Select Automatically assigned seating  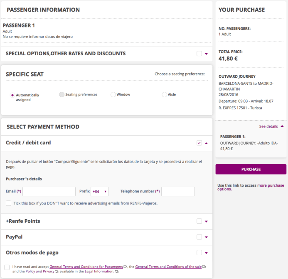click(x=12, y=95)
